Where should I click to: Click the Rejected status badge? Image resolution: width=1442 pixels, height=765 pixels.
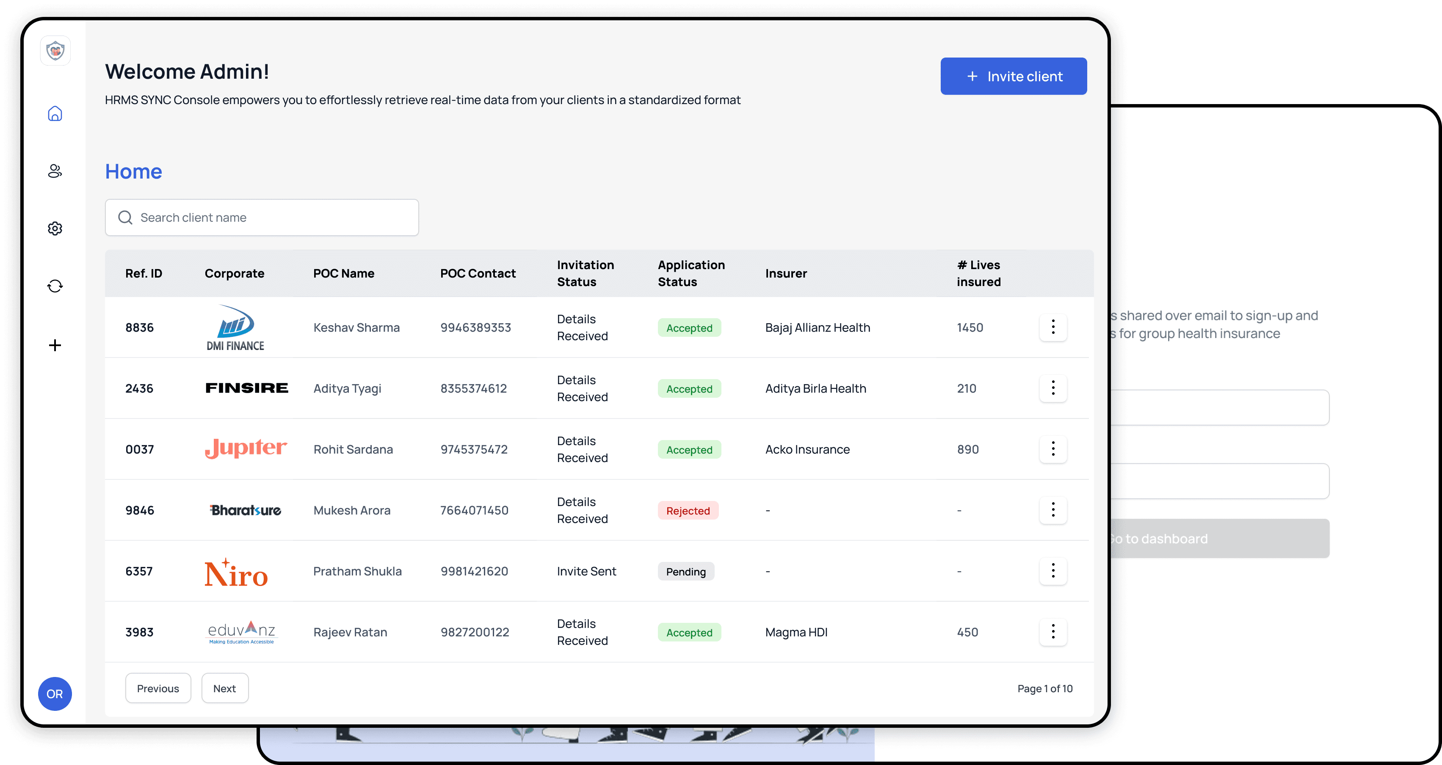(x=688, y=510)
